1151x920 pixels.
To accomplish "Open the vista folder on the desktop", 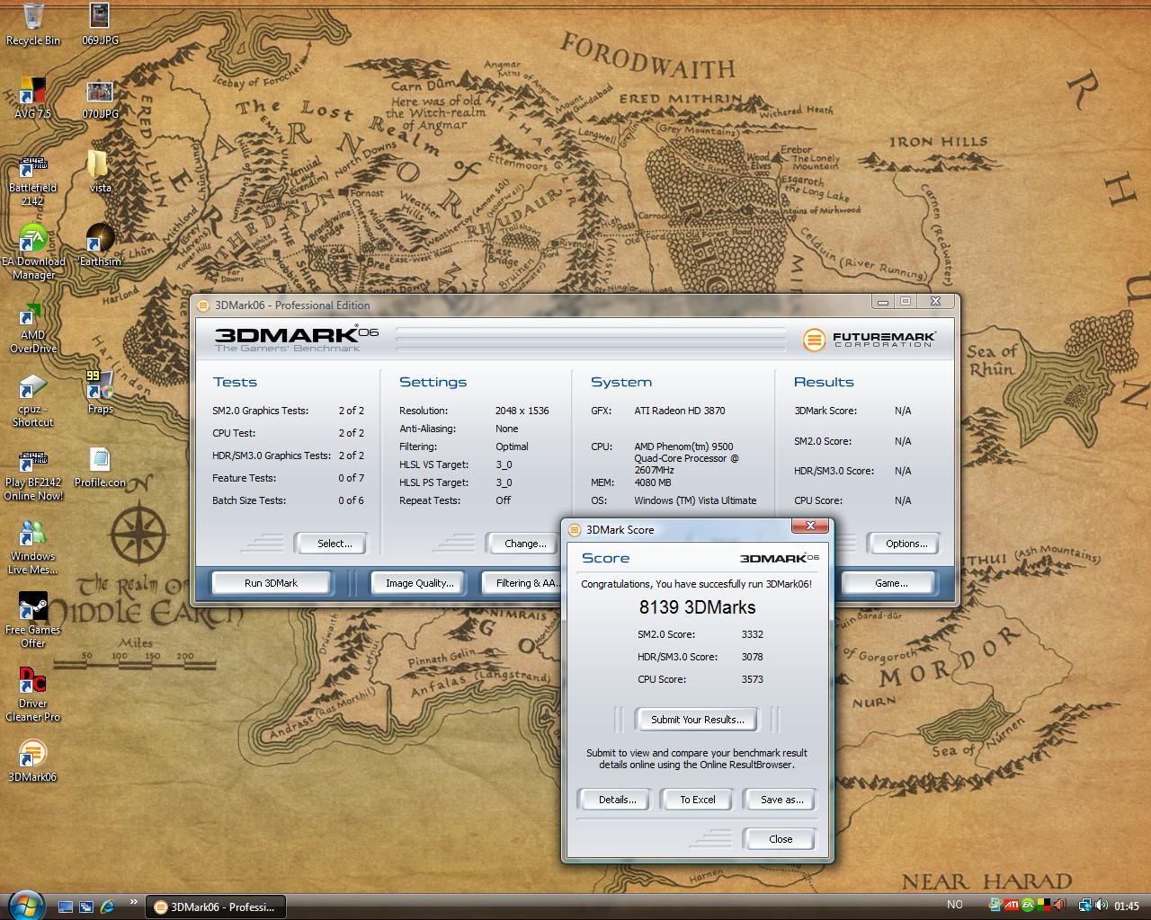I will click(100, 172).
